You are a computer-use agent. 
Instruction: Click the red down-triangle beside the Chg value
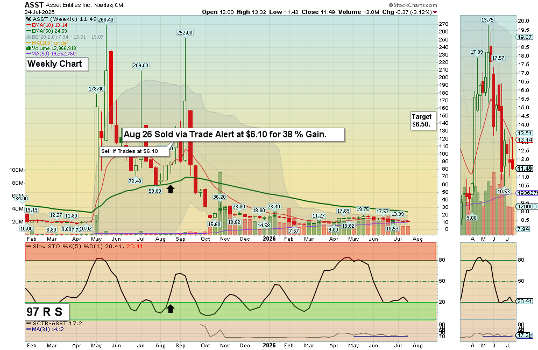coord(435,12)
